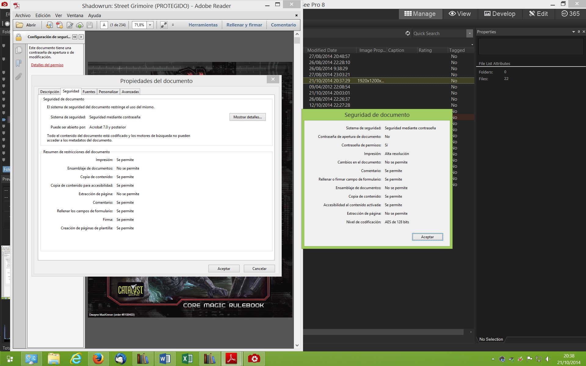Sort by Modified Date column header

(x=331, y=50)
